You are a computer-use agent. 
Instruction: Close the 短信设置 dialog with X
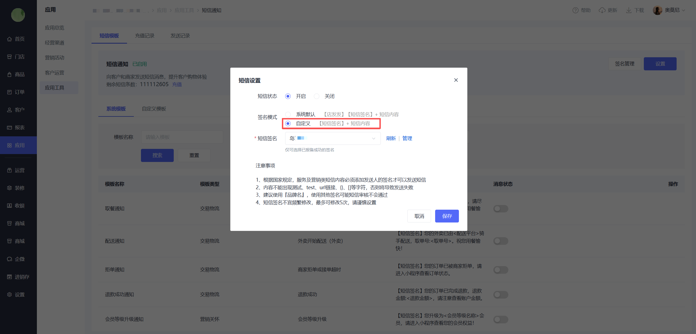pos(456,80)
